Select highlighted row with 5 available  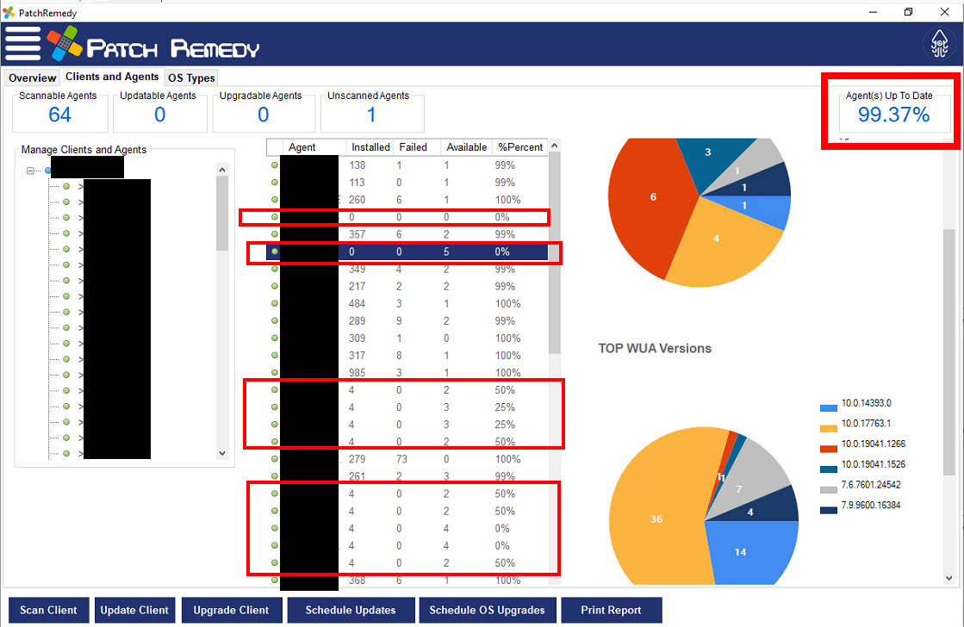(x=407, y=251)
